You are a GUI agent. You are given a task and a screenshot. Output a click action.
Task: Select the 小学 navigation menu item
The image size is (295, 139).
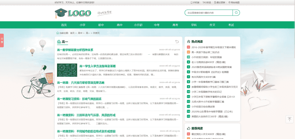coord(83,25)
